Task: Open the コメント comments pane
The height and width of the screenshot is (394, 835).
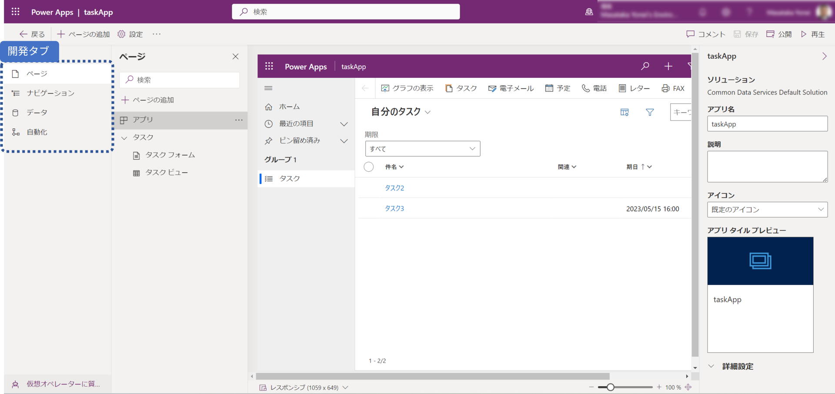Action: tap(706, 34)
